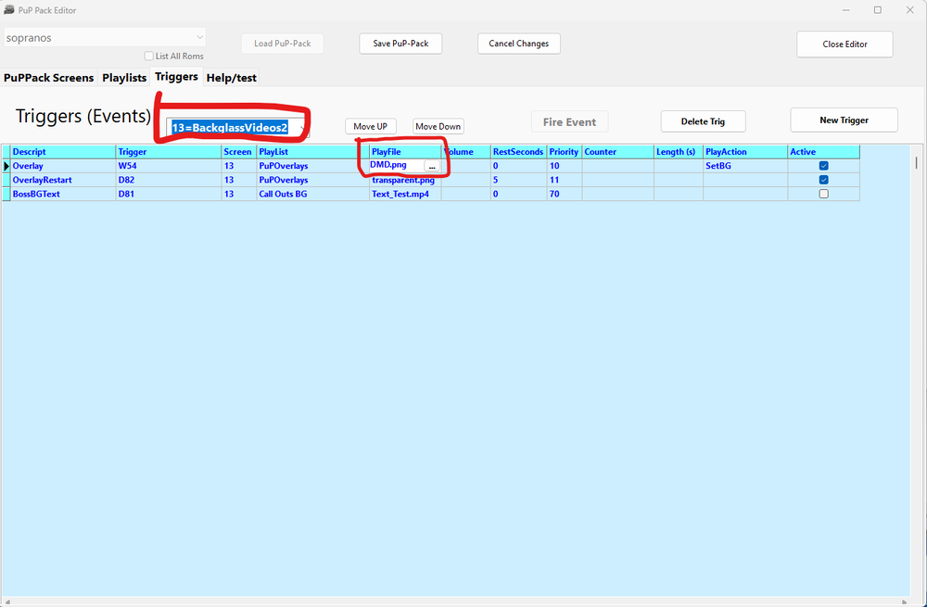Screen dimensions: 927x607
Task: Select the OverlayRestart description cell
Action: tap(63, 180)
